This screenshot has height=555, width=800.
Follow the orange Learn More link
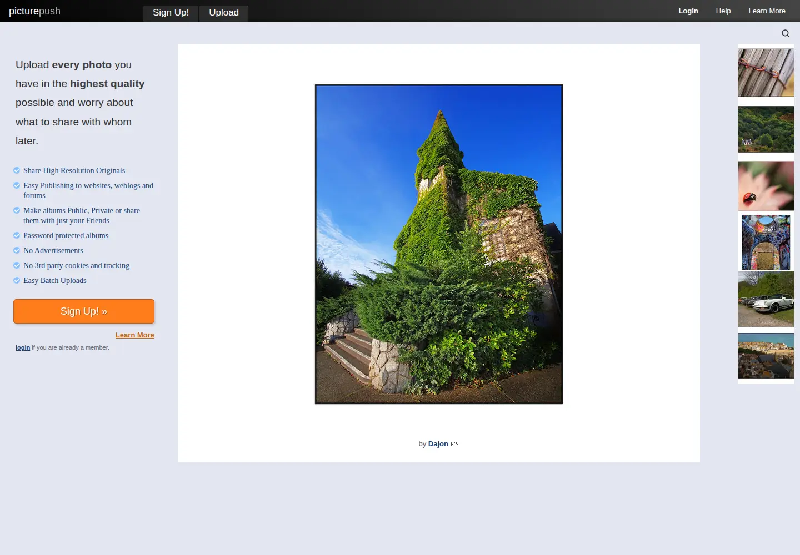coord(135,335)
